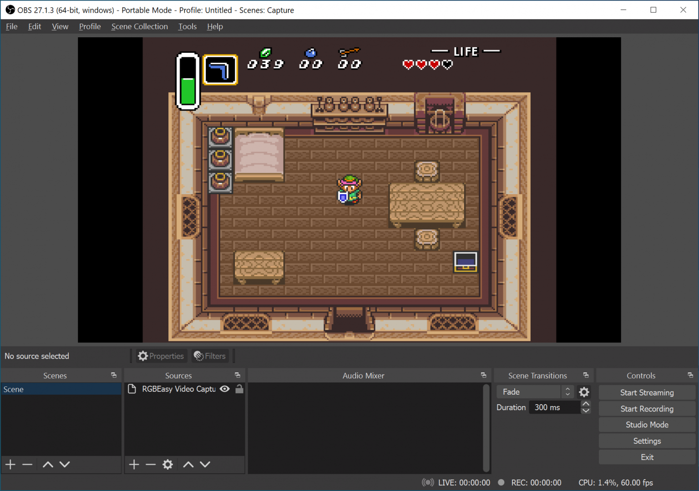Click the game preview canvas
The width and height of the screenshot is (699, 491).
[x=349, y=190]
